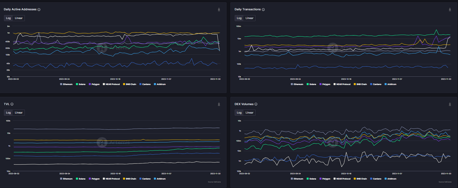The image size is (458, 188).
Task: Click the TVL chart download icon
Action: coord(219,104)
